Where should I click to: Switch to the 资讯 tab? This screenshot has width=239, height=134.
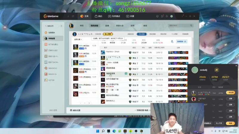(x=82, y=26)
